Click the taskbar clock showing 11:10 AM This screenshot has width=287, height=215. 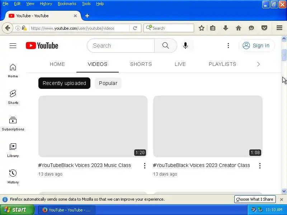point(274,210)
